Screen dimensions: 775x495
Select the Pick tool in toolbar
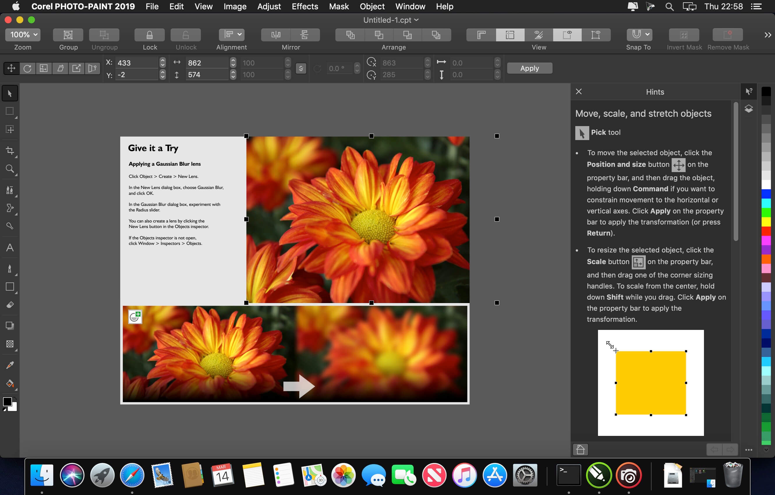pyautogui.click(x=9, y=93)
